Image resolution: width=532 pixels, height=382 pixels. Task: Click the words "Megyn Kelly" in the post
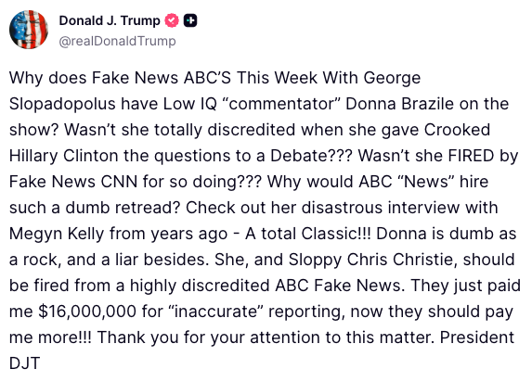(x=57, y=234)
